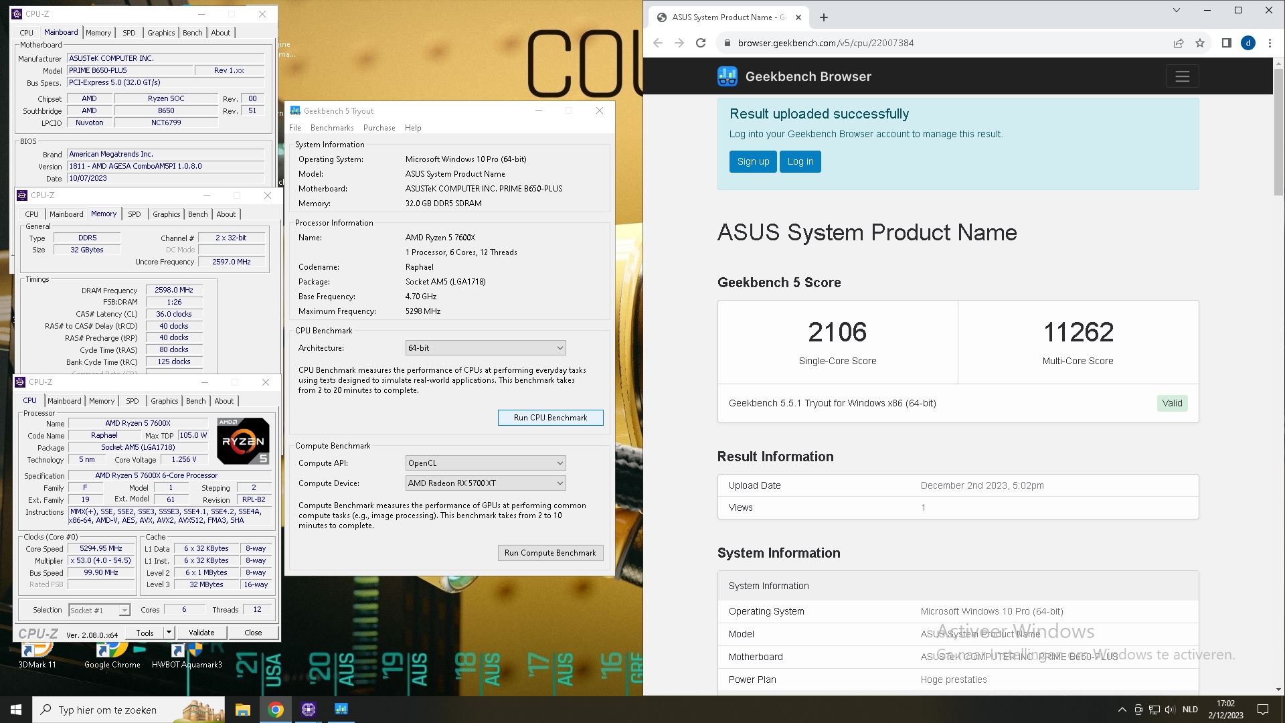
Task: Click network icon in system tray
Action: [x=1154, y=710]
